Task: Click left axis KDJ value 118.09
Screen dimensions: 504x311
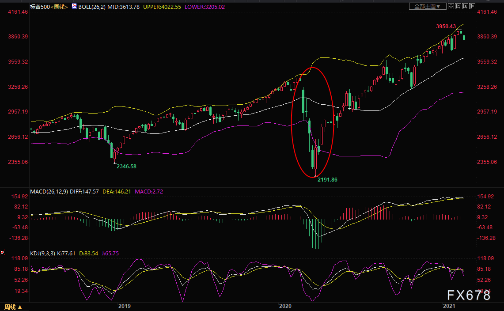Action: [20, 258]
